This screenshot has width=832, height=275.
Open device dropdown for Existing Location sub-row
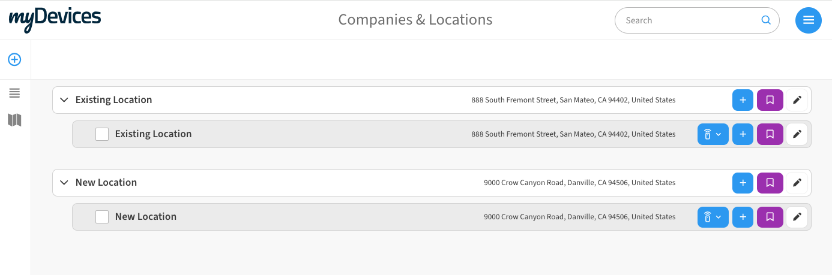[x=713, y=134]
